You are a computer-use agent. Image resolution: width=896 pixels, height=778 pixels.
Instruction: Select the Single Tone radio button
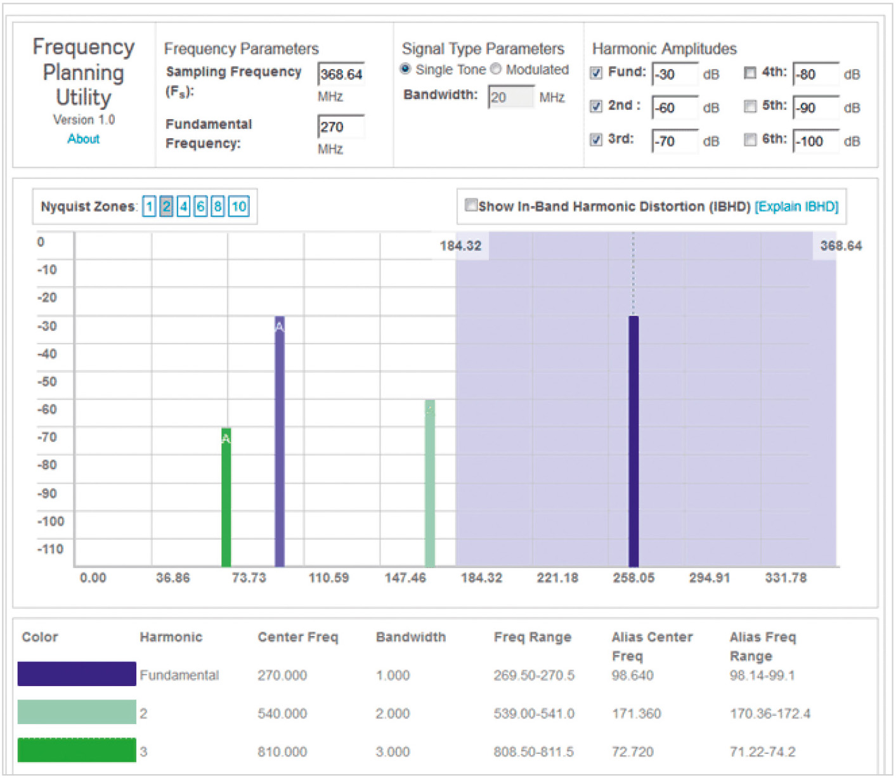405,69
